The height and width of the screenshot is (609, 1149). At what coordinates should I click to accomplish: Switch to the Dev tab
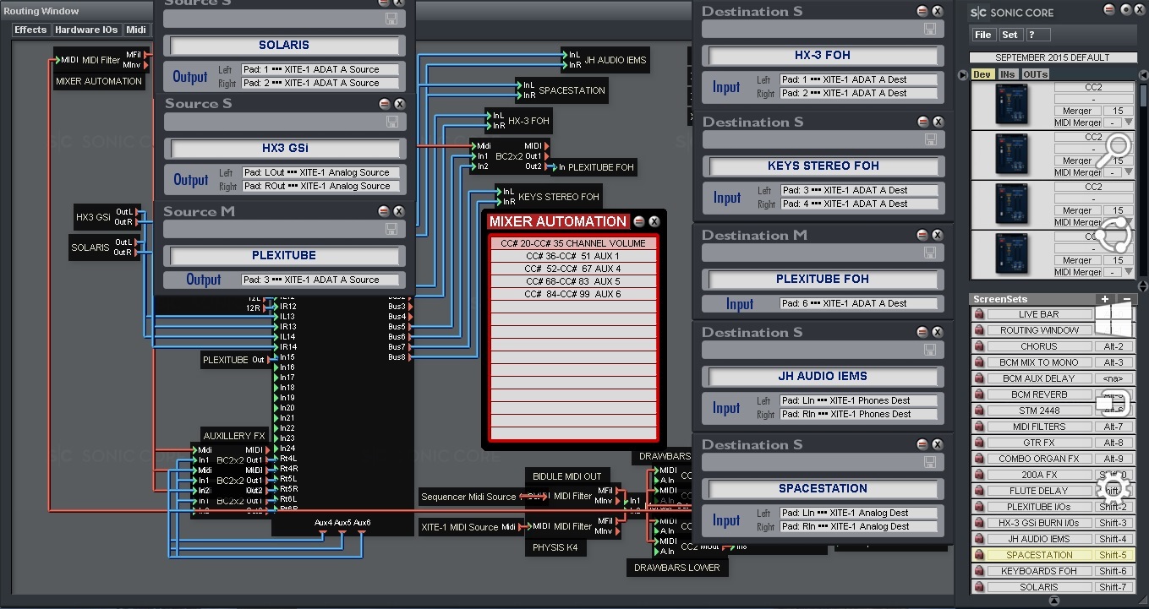click(982, 74)
